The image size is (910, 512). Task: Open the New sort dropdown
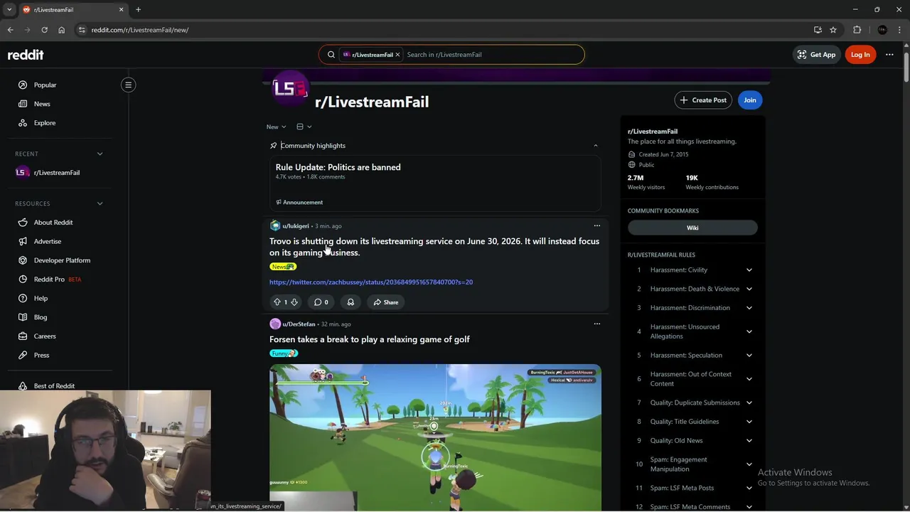tap(276, 127)
